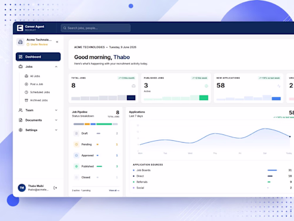Open Archived Jobs in sidebar
The image size is (294, 221).
click(39, 100)
